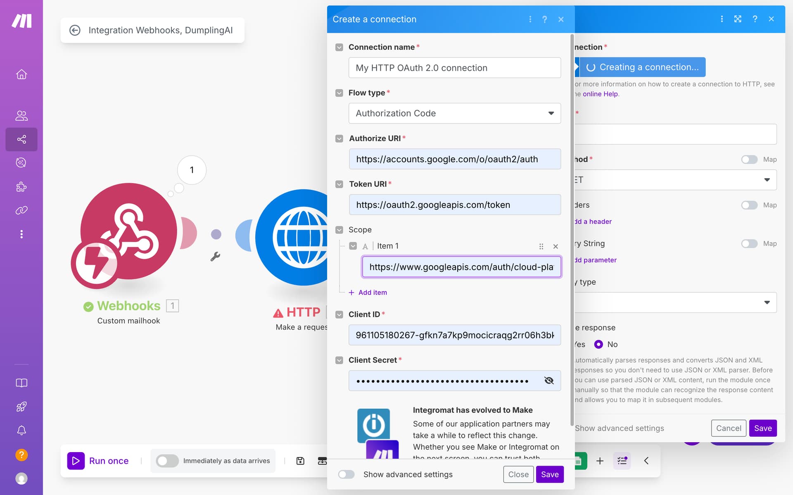The width and height of the screenshot is (793, 495).
Task: Open the online Help link
Action: coord(600,94)
